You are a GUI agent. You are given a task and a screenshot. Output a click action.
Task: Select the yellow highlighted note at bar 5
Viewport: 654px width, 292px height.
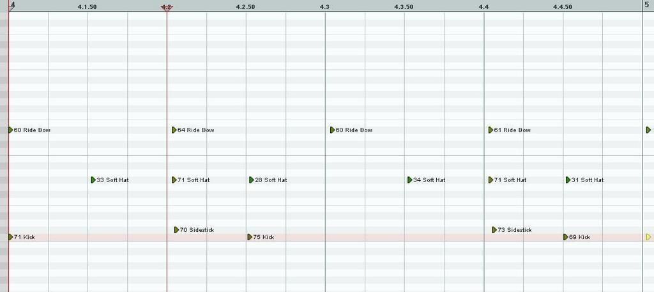pos(648,237)
